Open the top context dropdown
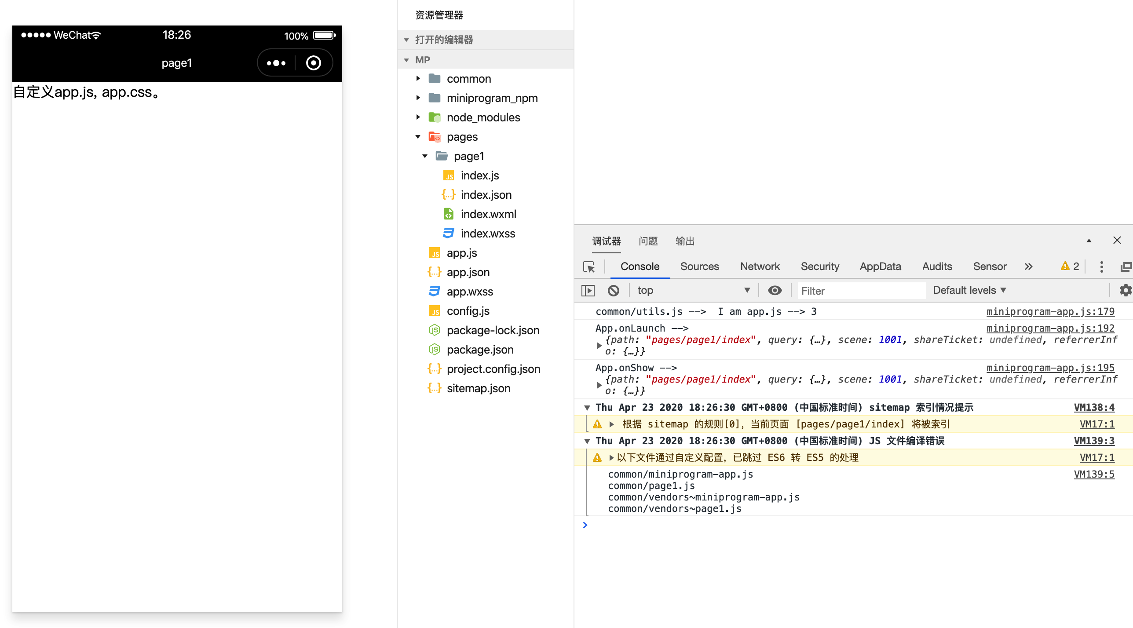 [693, 290]
